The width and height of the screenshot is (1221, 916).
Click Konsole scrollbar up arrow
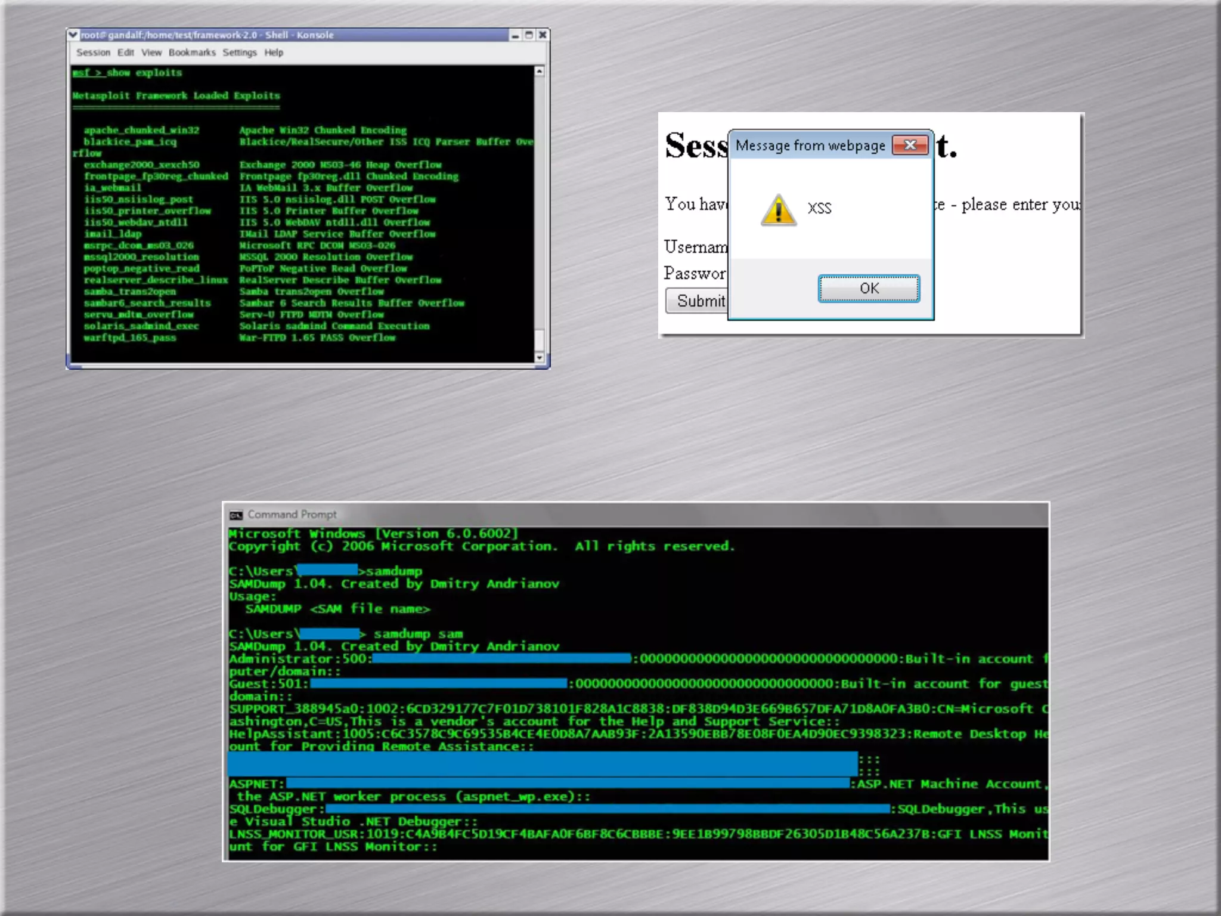(539, 72)
